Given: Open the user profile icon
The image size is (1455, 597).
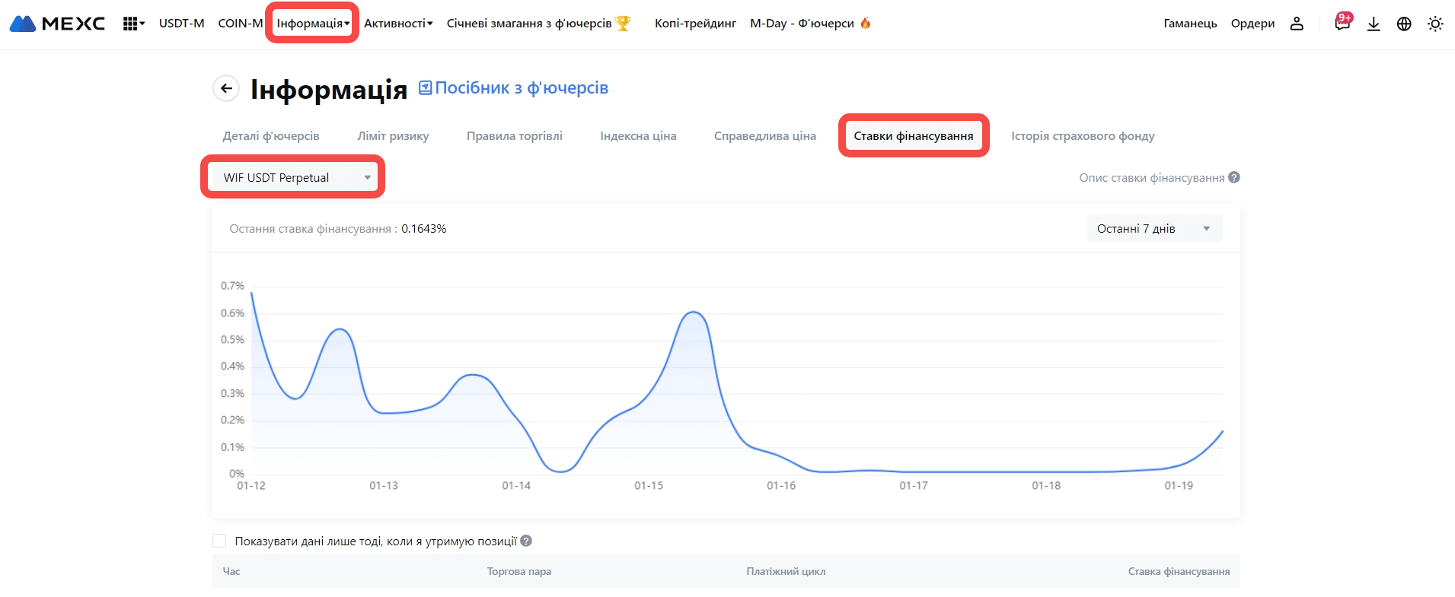Looking at the screenshot, I should (x=1297, y=24).
